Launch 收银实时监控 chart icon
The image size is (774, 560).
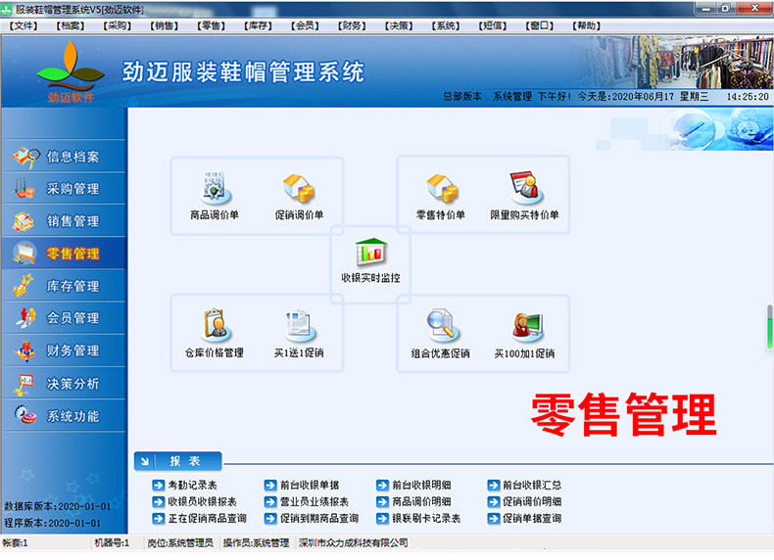[x=371, y=253]
